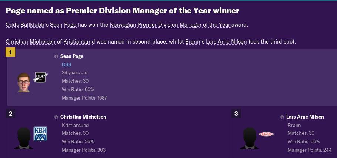The width and height of the screenshot is (337, 158).
Task: Click the gold rank 1 badge
Action: point(10,52)
